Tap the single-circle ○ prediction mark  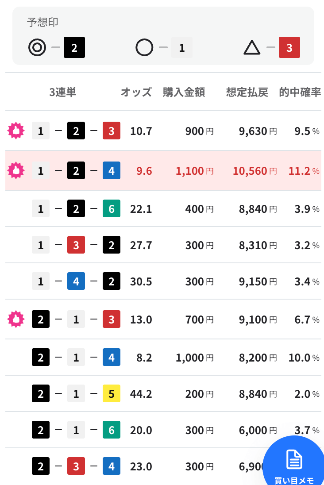(x=144, y=47)
